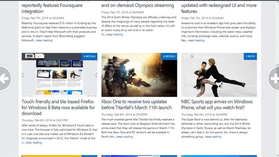Keep reading the Super Bowl NBC article
The height and width of the screenshot is (157, 279).
tap(213, 137)
